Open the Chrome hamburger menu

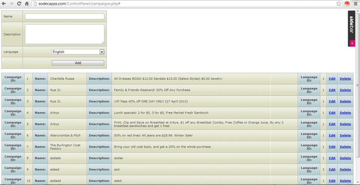point(356,4)
